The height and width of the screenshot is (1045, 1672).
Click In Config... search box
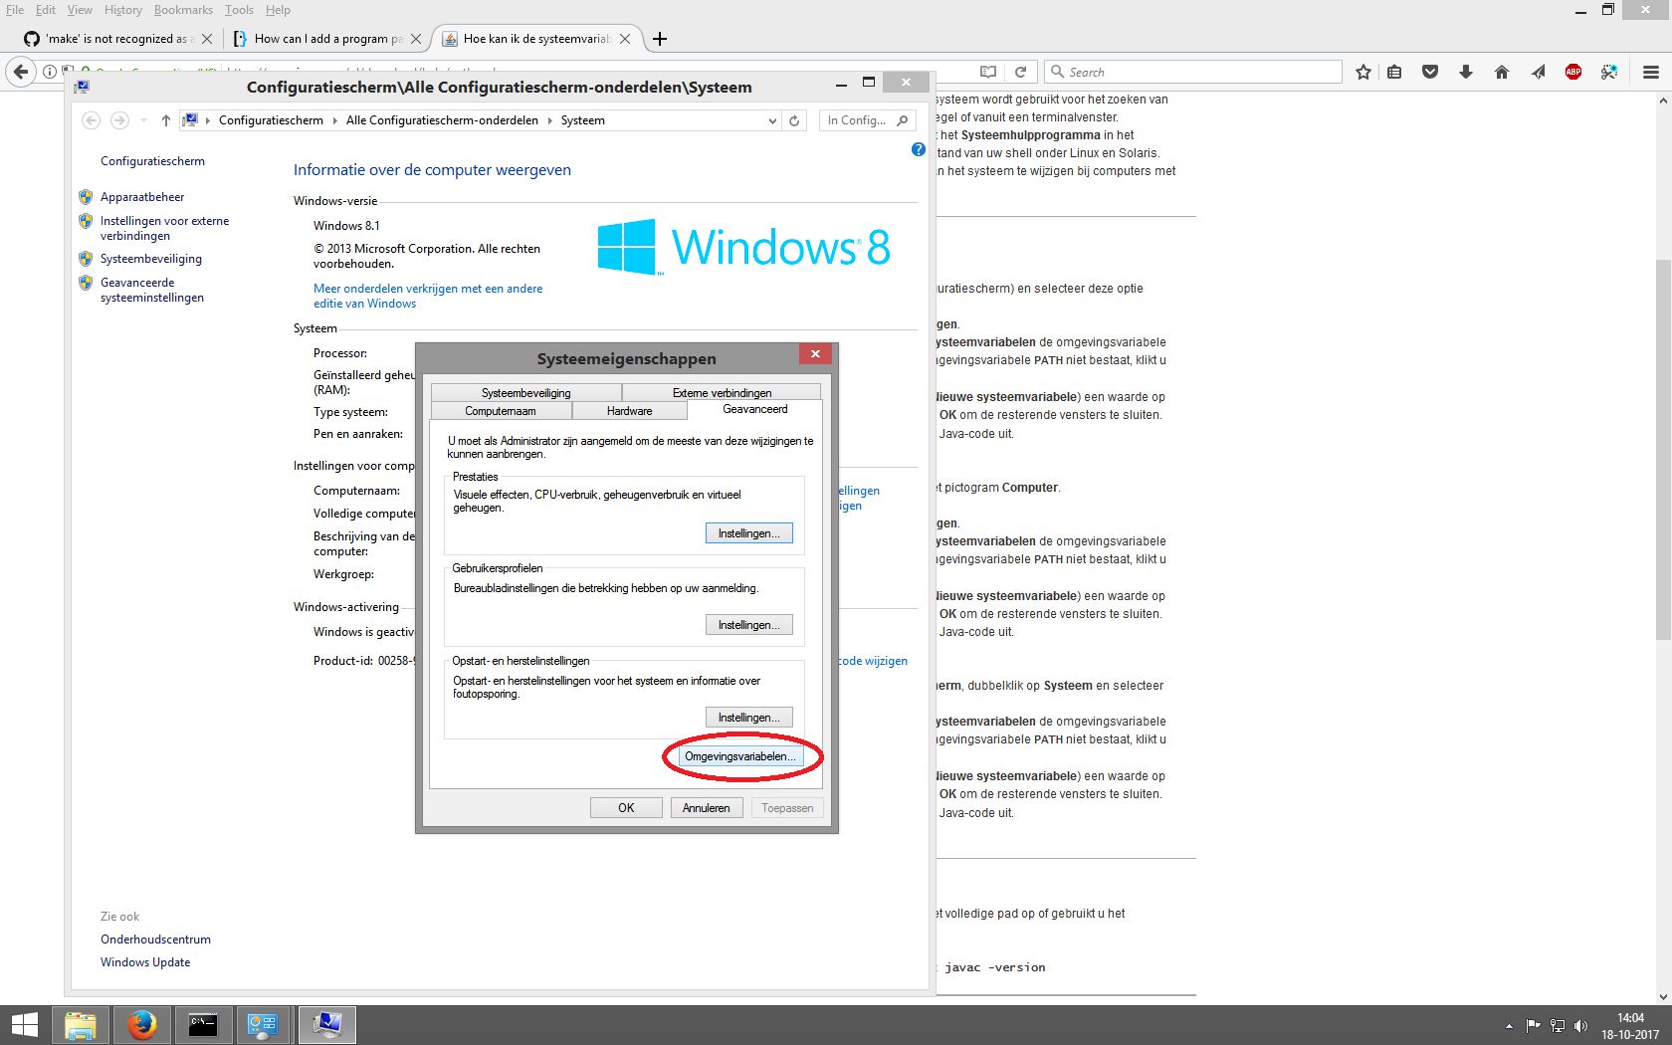[867, 120]
